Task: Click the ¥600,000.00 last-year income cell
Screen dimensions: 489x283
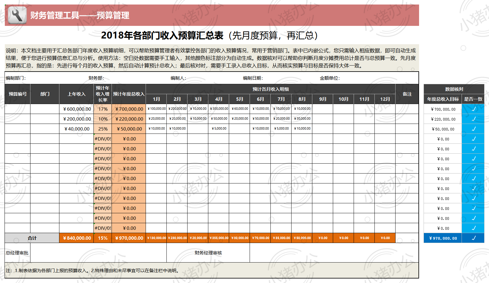Action: [77, 109]
